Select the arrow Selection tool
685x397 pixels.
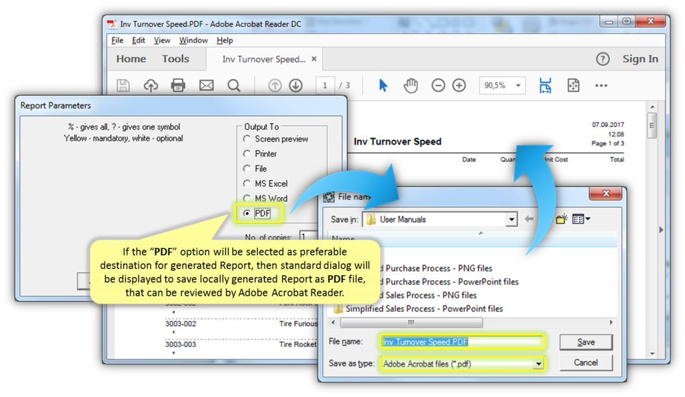pyautogui.click(x=383, y=85)
